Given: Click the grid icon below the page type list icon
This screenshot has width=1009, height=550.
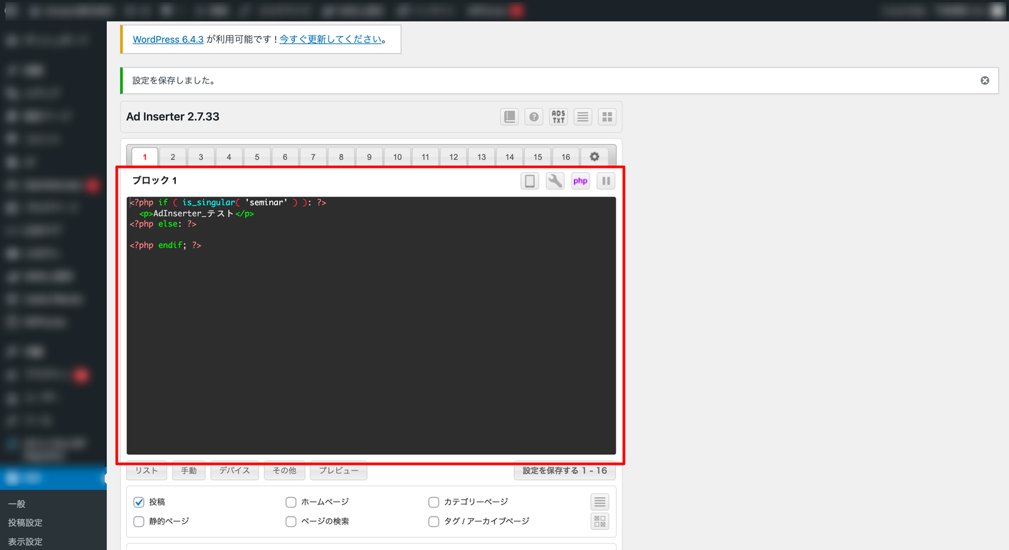Looking at the screenshot, I should pyautogui.click(x=600, y=521).
